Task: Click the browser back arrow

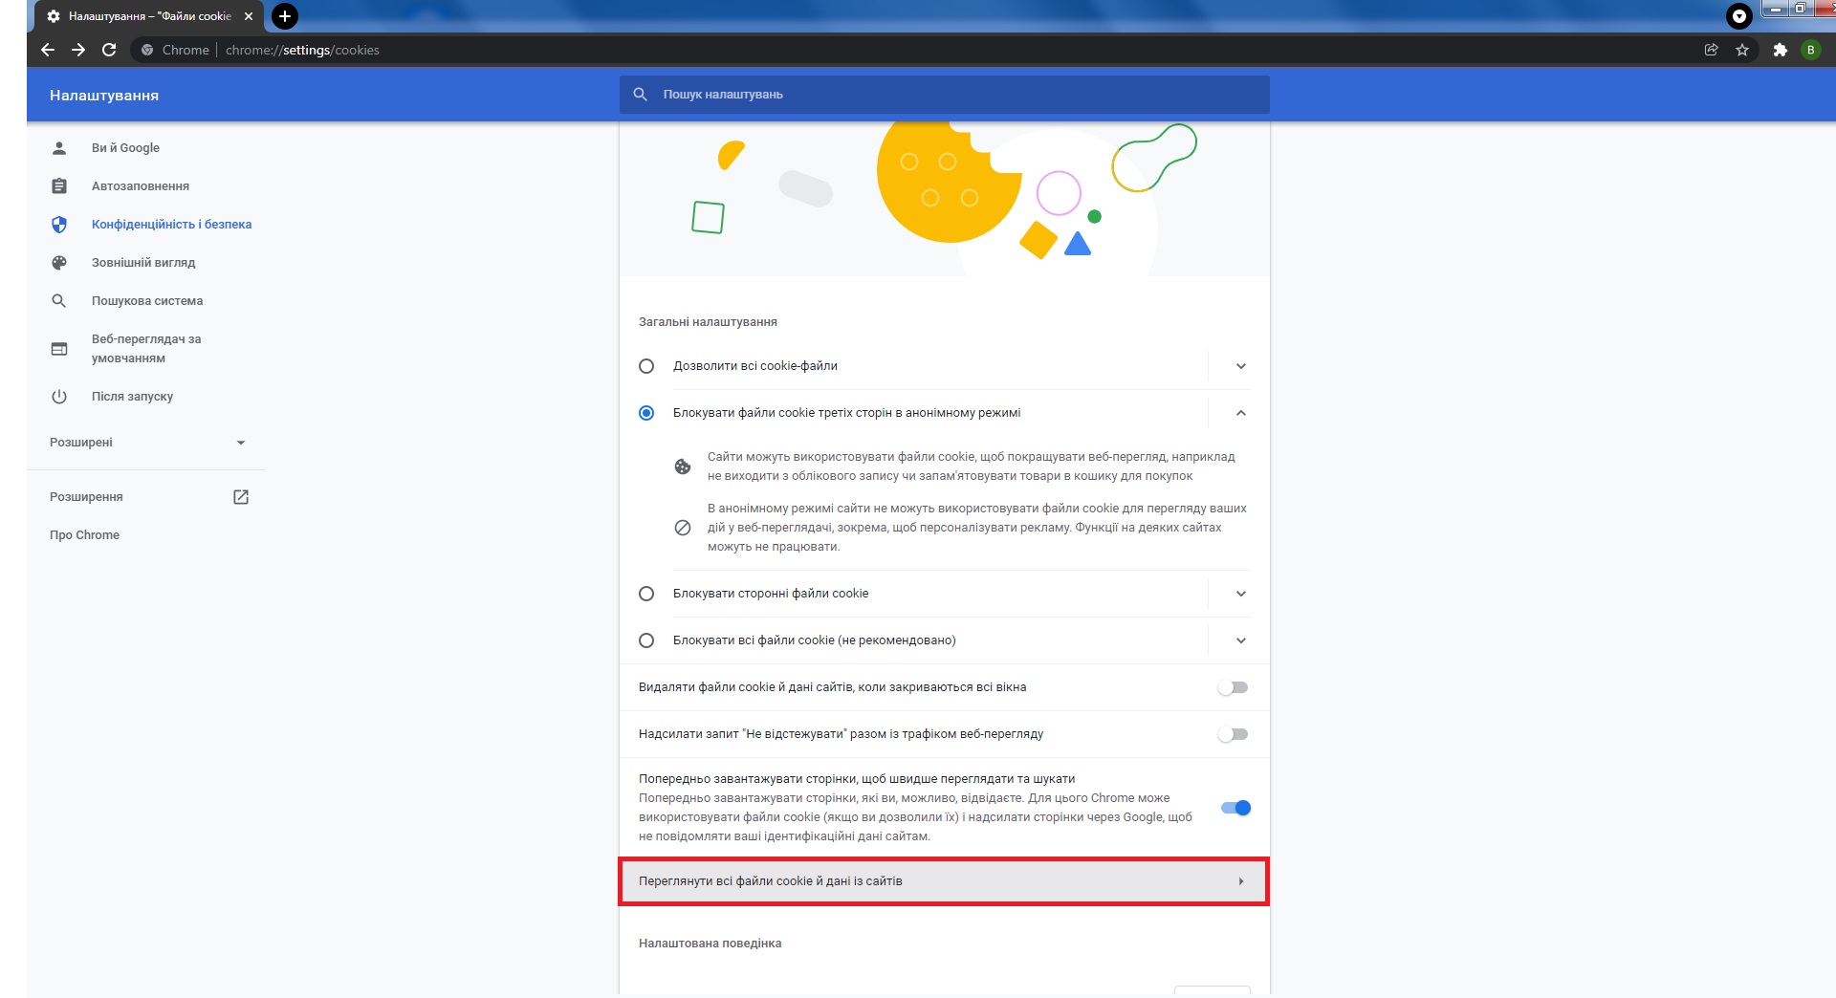Action: 48,50
